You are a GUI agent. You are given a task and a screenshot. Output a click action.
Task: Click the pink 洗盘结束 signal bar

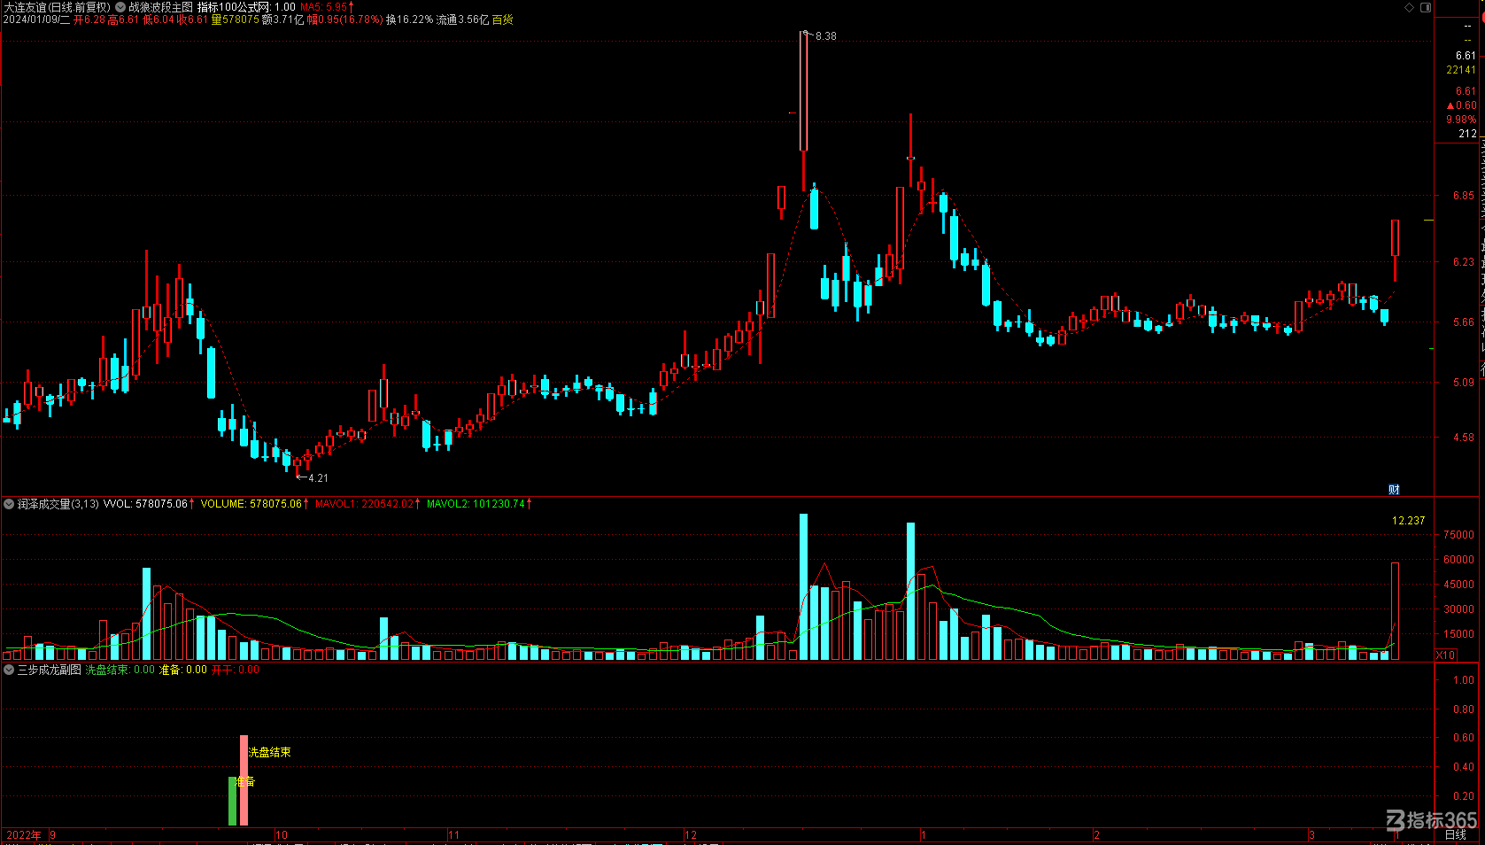244,780
